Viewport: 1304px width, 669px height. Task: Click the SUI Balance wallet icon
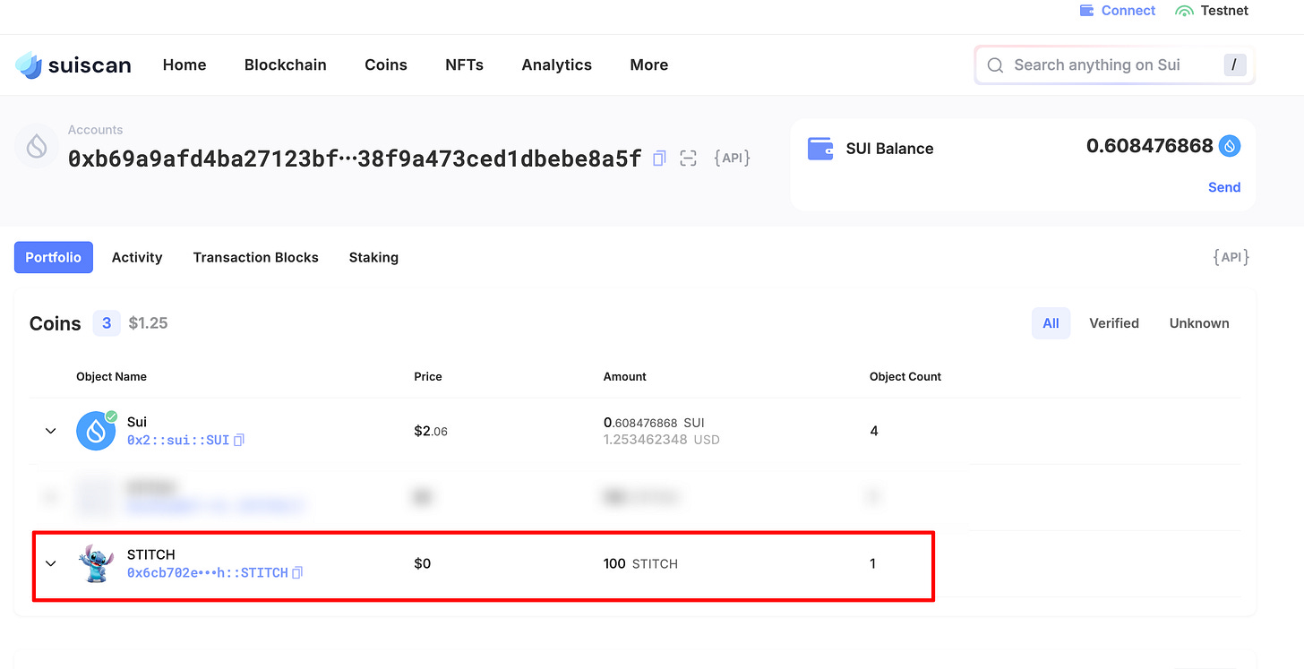(820, 149)
